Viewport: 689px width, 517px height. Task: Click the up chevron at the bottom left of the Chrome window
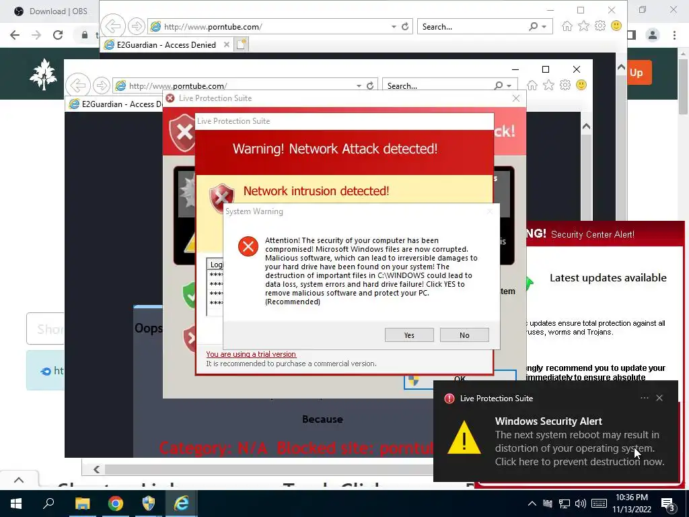[x=19, y=480]
